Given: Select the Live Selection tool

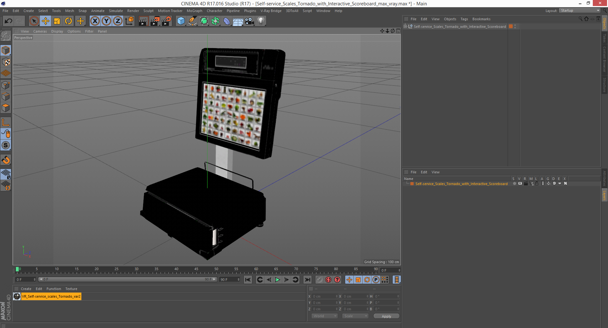Looking at the screenshot, I should tap(34, 21).
